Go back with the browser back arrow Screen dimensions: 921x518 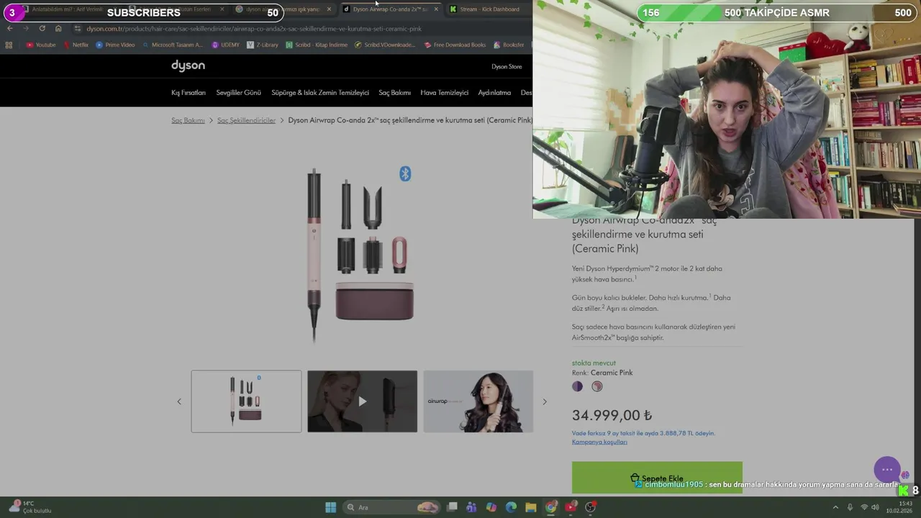click(9, 29)
